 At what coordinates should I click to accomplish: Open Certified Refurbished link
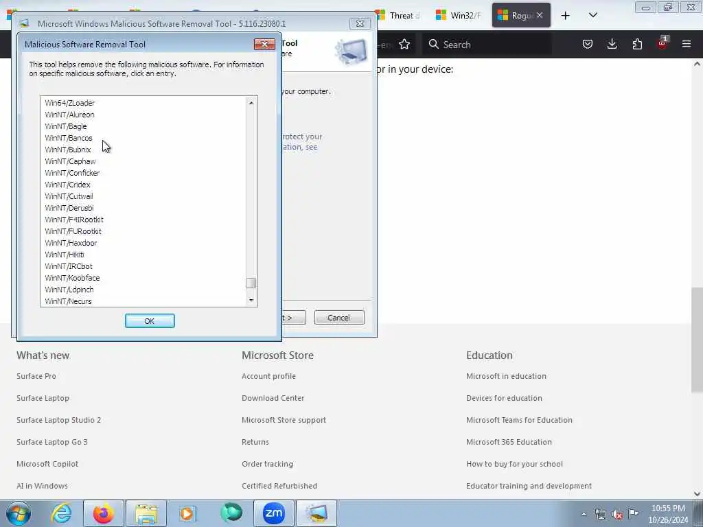coord(279,486)
